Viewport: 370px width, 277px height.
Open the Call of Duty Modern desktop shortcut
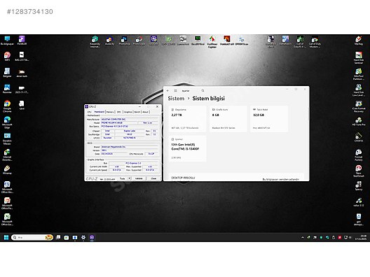click(x=315, y=42)
